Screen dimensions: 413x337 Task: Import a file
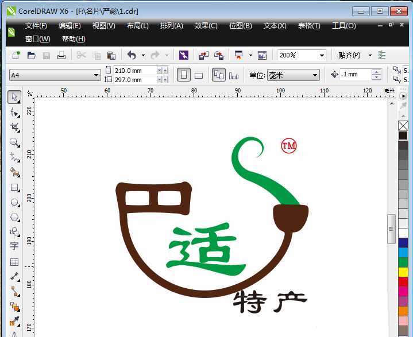click(204, 55)
